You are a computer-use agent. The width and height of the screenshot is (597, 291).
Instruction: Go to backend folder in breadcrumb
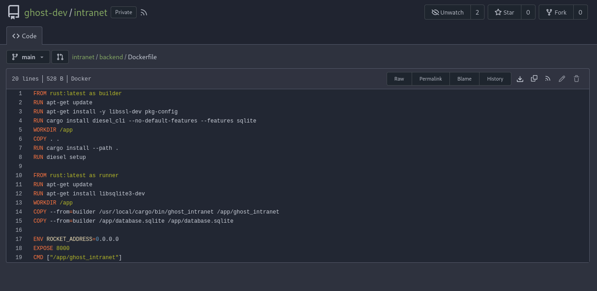click(x=111, y=57)
